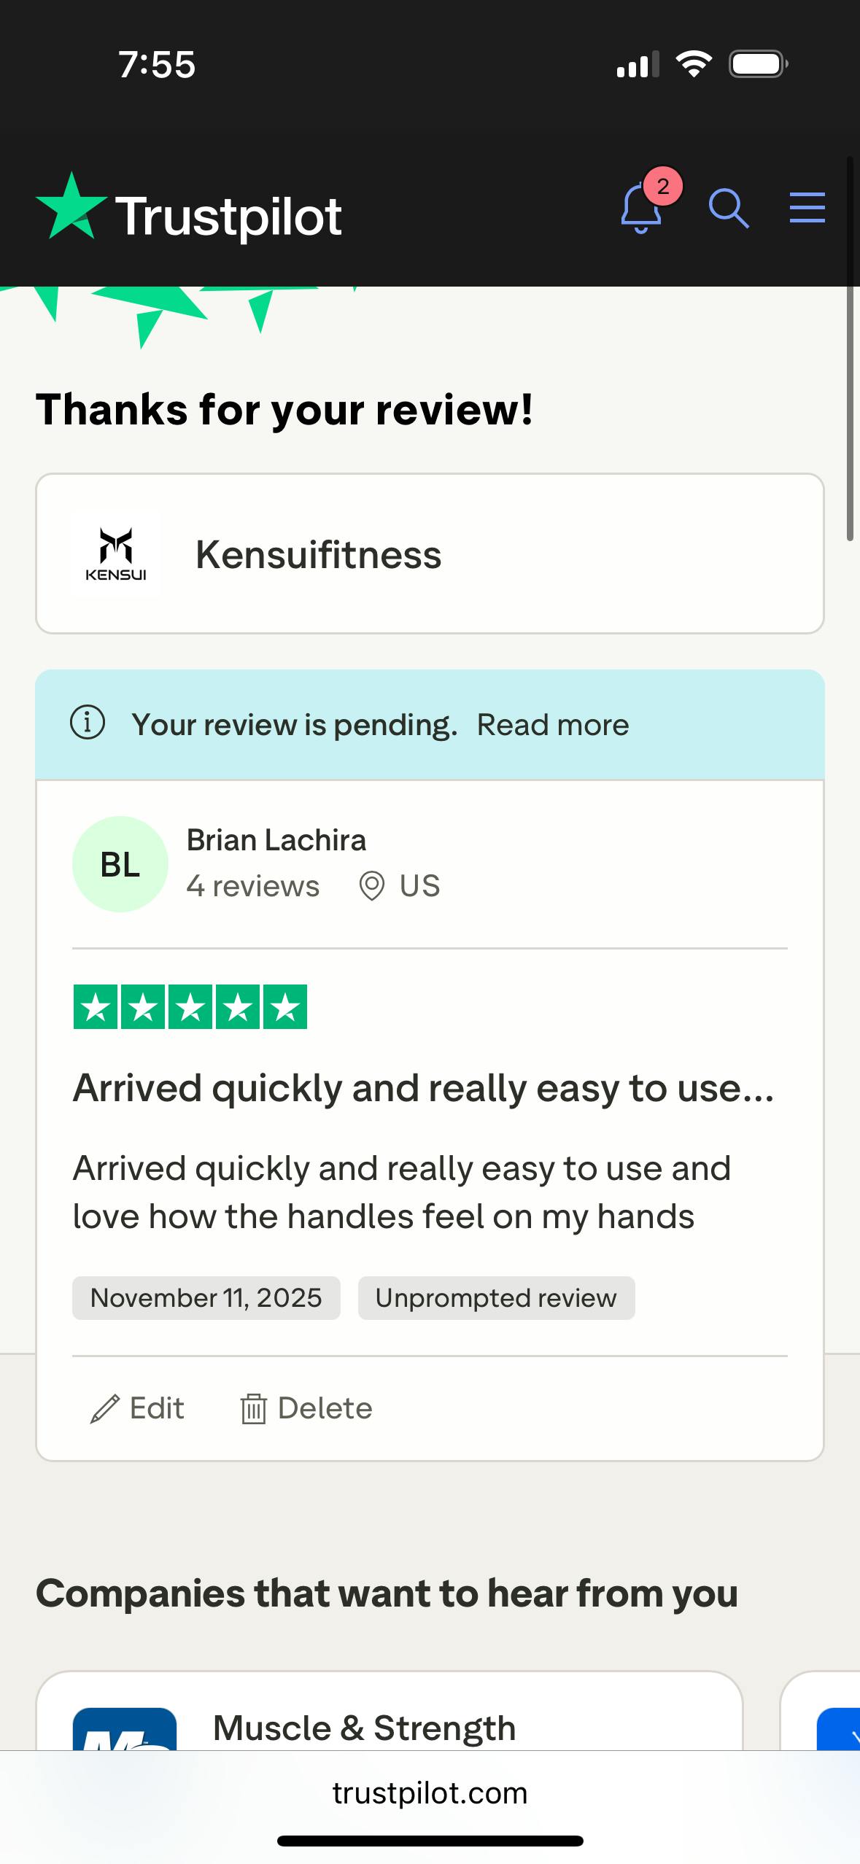The height and width of the screenshot is (1864, 860).
Task: Click the page scrollbar
Action: pos(850,350)
